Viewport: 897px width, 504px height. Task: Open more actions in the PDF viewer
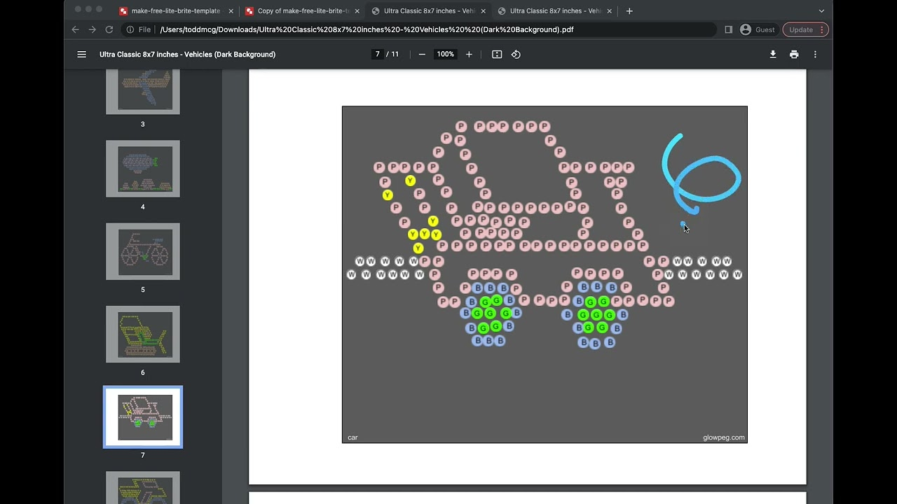(x=815, y=54)
